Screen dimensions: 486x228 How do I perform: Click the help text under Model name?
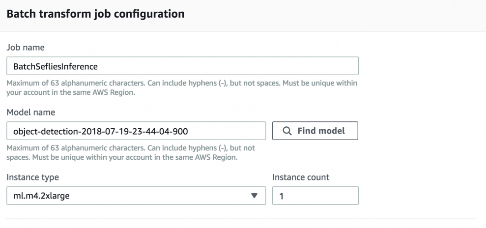pos(131,152)
